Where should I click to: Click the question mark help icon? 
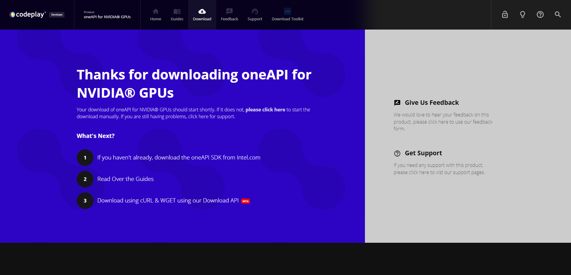pos(540,14)
